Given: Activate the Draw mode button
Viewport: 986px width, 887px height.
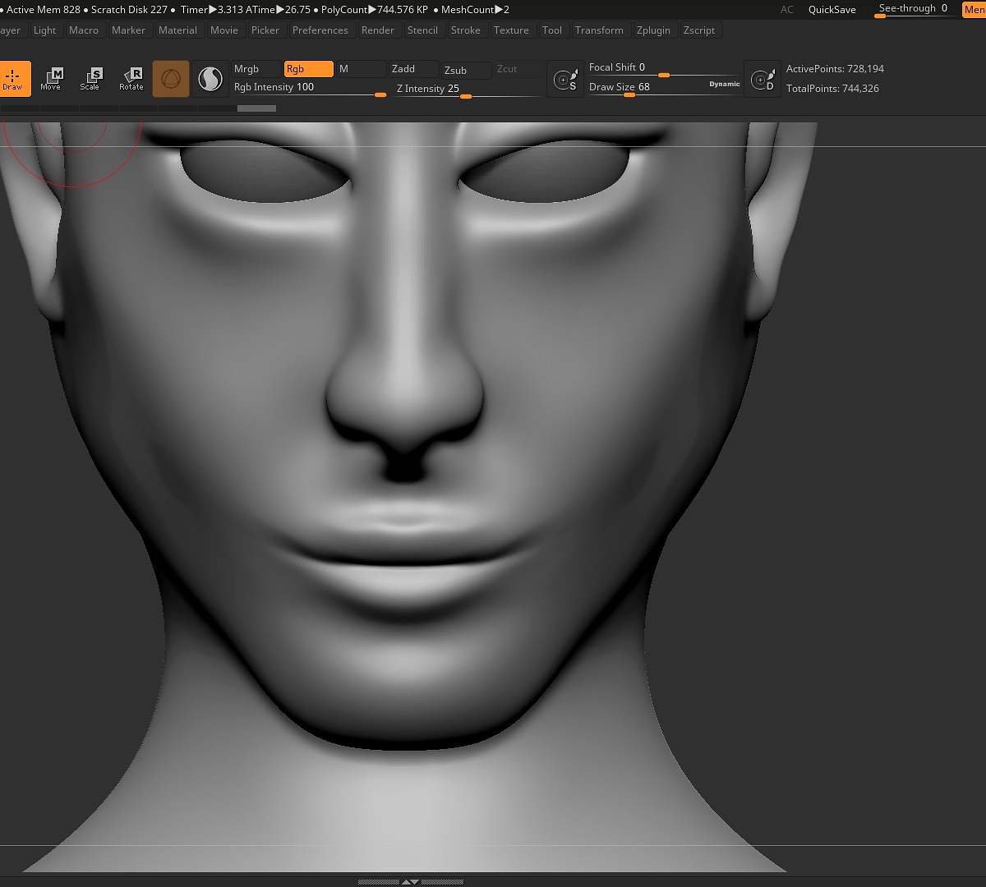Looking at the screenshot, I should (x=14, y=79).
